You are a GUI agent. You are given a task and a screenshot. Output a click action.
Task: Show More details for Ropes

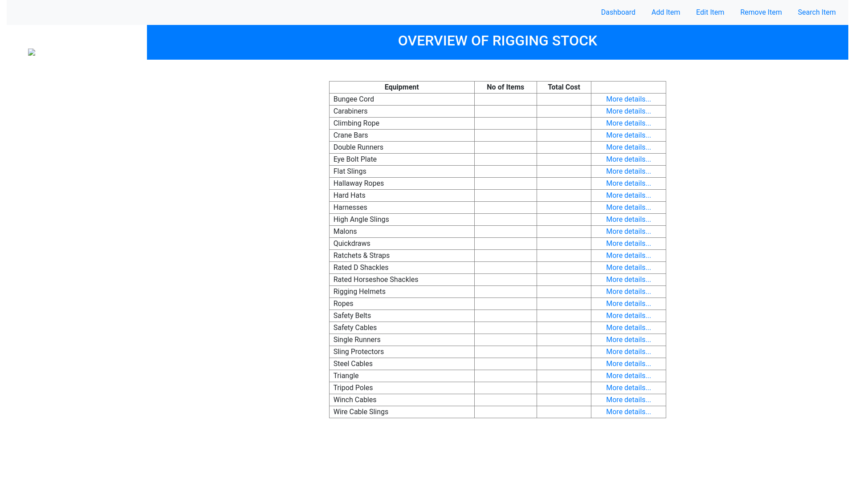[x=628, y=304]
